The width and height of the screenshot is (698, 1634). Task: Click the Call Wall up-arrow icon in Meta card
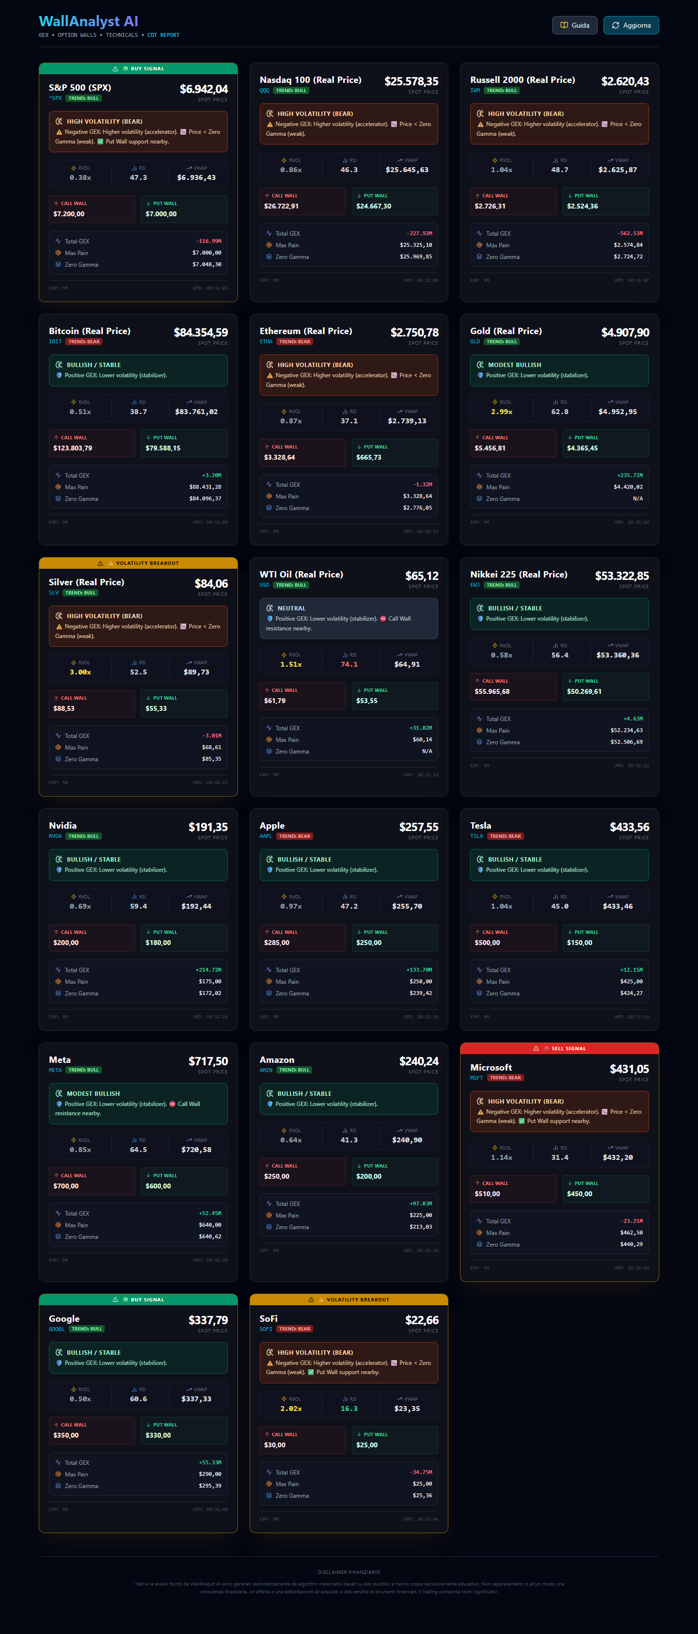pos(56,1175)
